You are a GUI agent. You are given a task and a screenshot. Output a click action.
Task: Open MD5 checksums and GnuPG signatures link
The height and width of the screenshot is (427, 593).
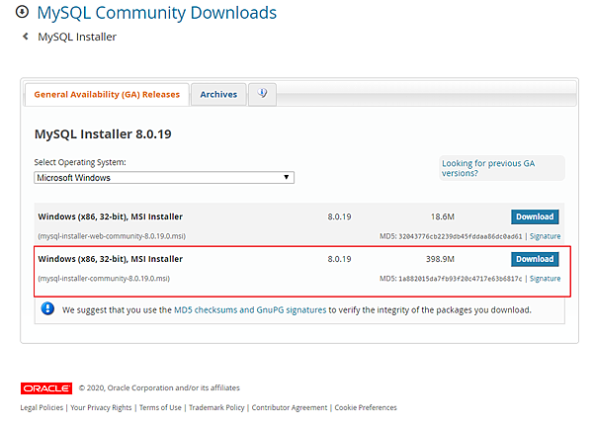pyautogui.click(x=250, y=309)
